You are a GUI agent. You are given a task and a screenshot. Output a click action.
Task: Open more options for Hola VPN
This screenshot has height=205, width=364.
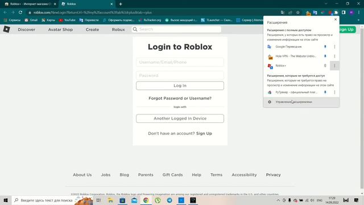(x=334, y=56)
